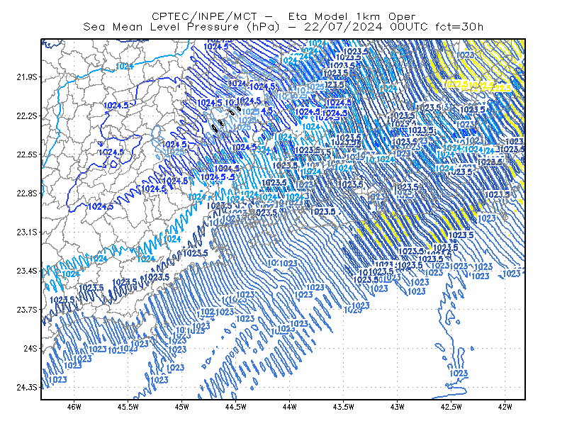The image size is (567, 438).
Task: Click the 46W longitude axis label
Action: click(74, 407)
